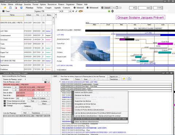The image size is (175, 135).
Task: Select the 'LOT COUVERTURE - LOT COUV.' list entry
Action: 84,128
